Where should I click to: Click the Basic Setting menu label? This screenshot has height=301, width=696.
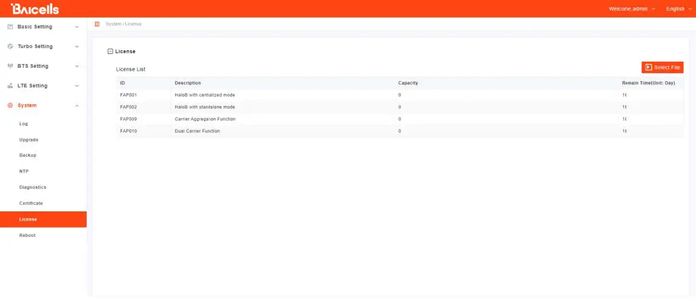click(x=35, y=27)
